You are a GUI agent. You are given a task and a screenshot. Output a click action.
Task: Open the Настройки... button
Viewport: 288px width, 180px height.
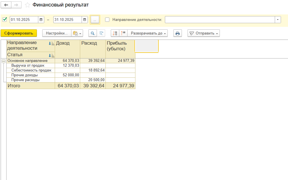pyautogui.click(x=57, y=33)
